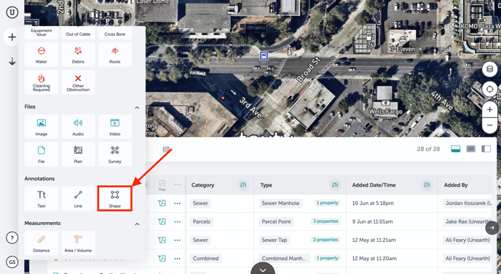Add an Image file
Viewport: 501px width, 274px height.
pos(42,127)
